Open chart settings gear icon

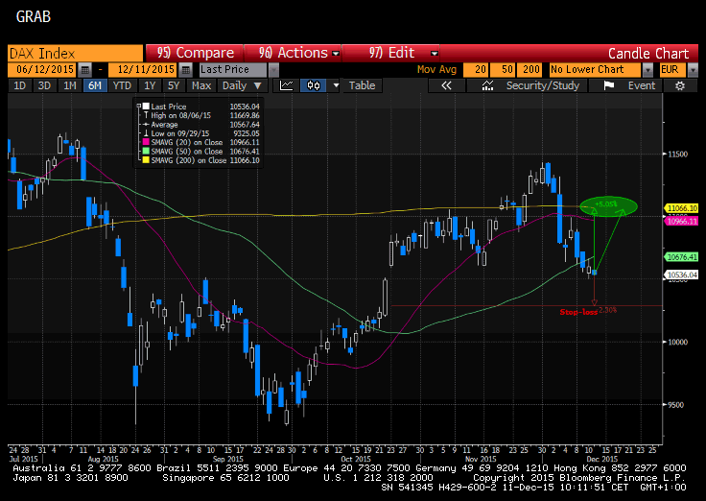[x=680, y=85]
